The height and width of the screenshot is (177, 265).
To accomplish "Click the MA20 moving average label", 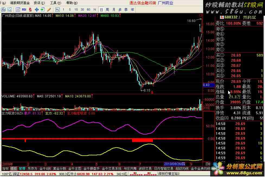I will tap(87, 16).
